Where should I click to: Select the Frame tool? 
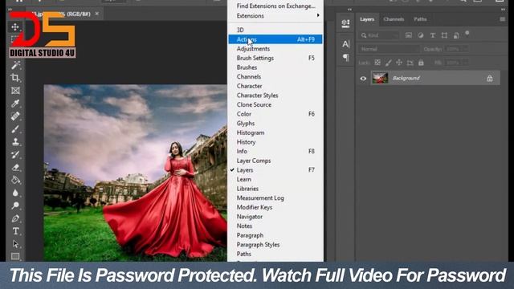point(15,91)
